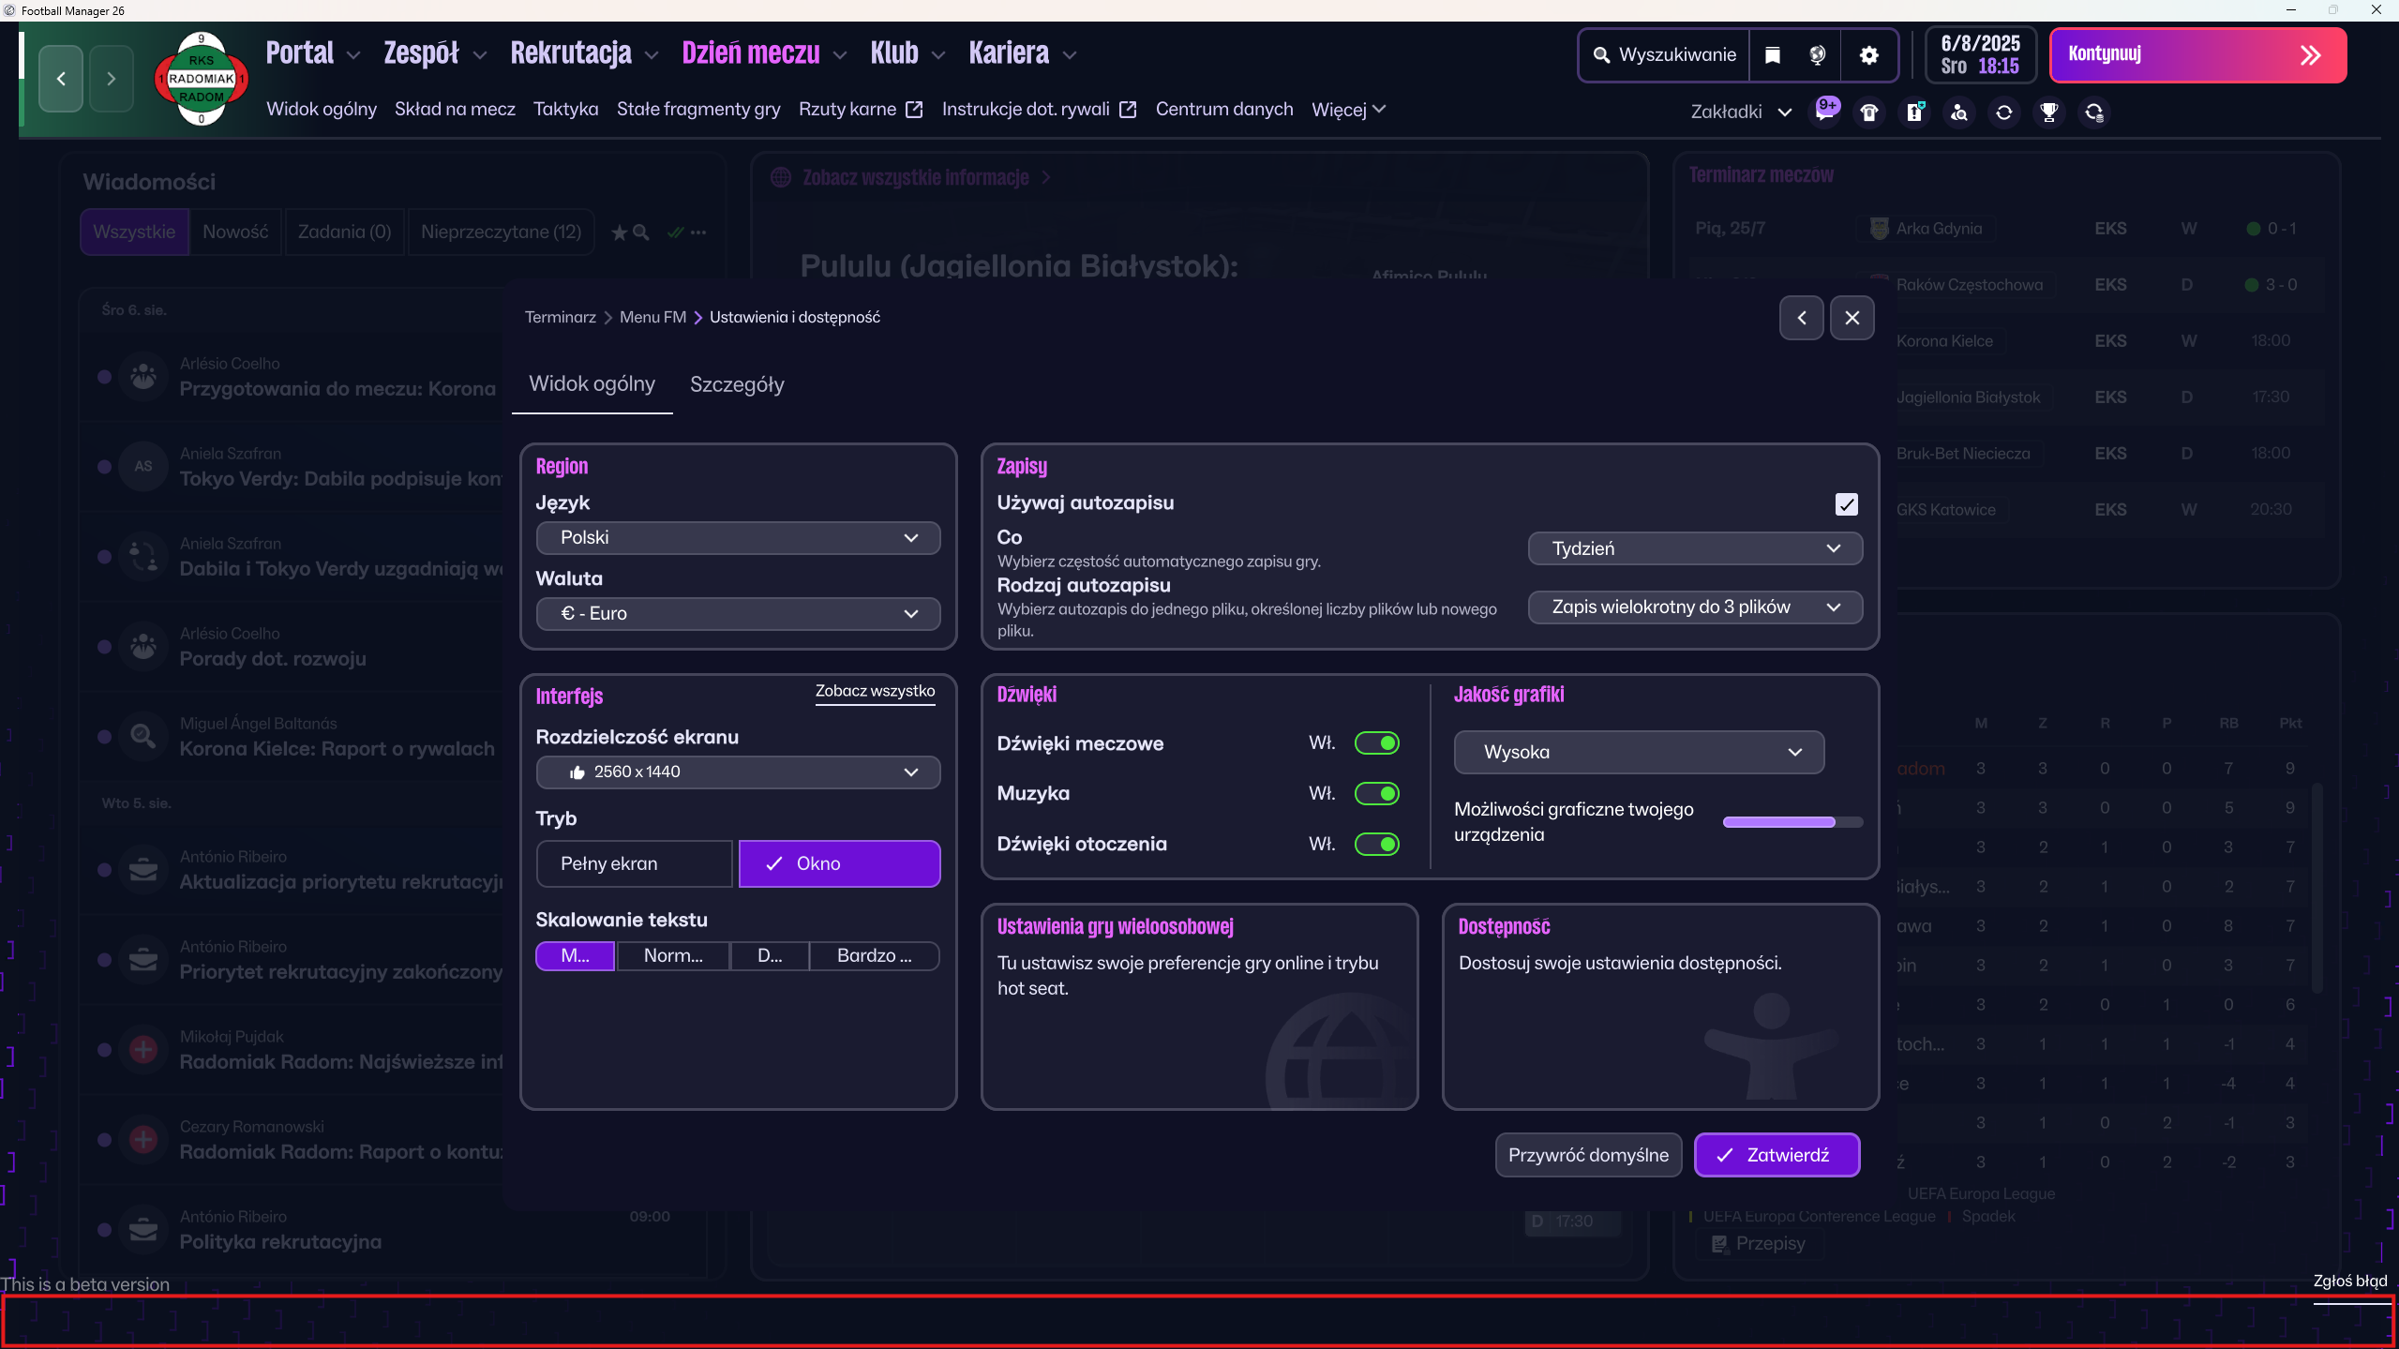Click the bookmark icon beside search
Image resolution: width=2399 pixels, height=1349 pixels.
pos(1772,55)
